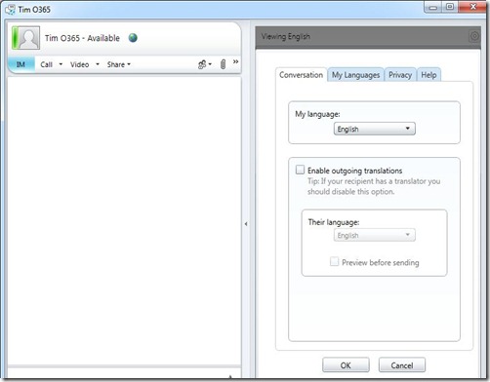Switch to the Conversation tab
Screen dimensions: 490x382
(x=302, y=75)
